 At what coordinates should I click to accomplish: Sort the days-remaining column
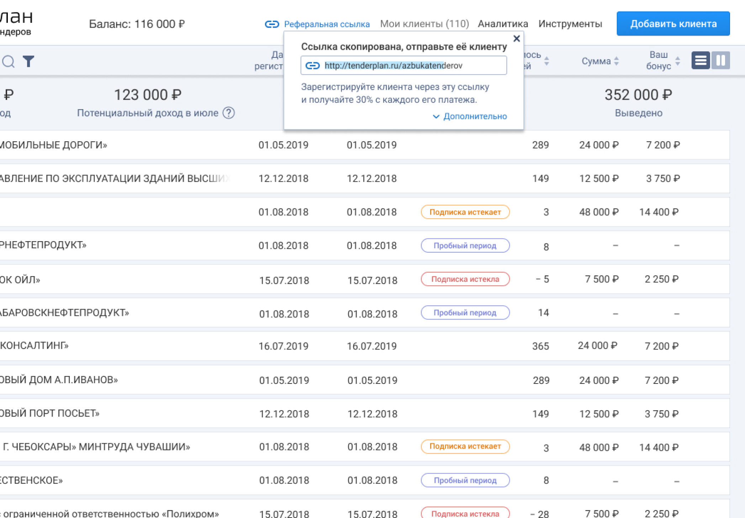(547, 61)
